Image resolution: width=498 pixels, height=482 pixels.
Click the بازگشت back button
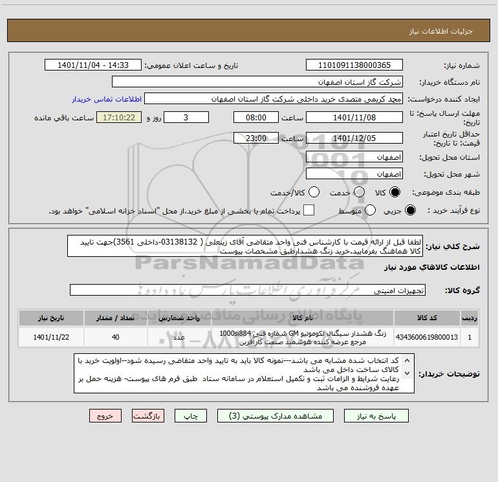pyautogui.click(x=148, y=416)
